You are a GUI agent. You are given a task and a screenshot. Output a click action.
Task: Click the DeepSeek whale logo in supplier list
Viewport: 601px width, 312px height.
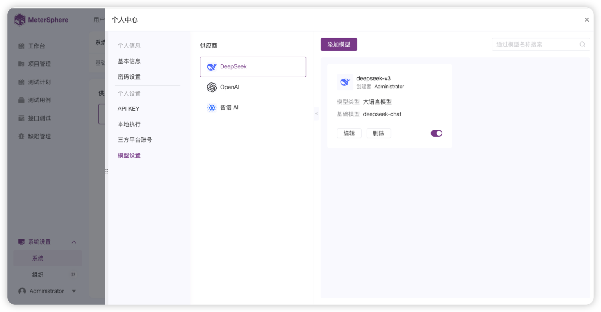coord(212,67)
